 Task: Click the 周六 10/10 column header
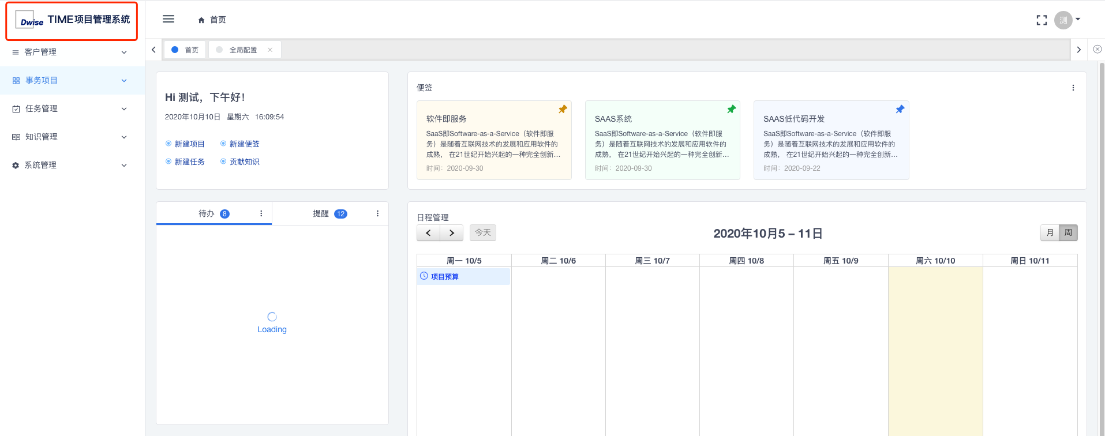click(x=935, y=261)
